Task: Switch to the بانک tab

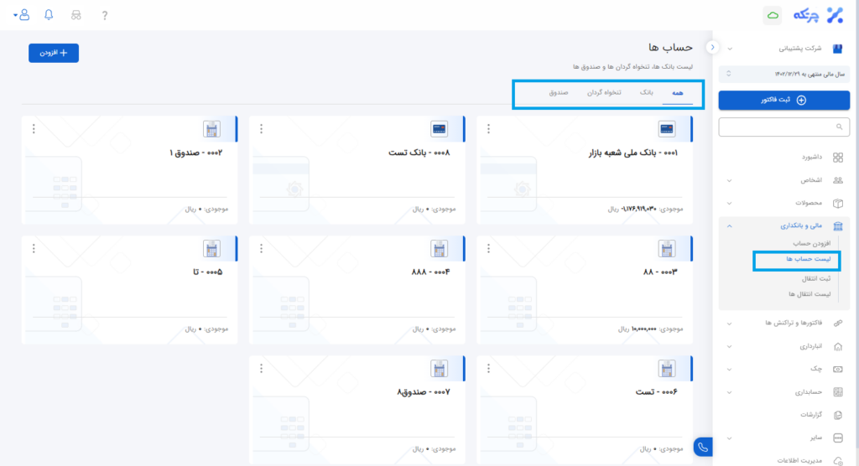Action: (x=646, y=91)
